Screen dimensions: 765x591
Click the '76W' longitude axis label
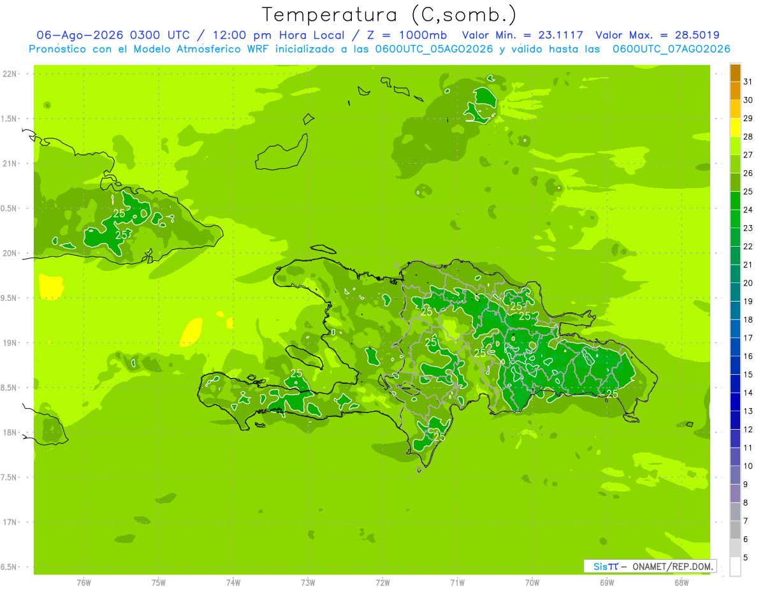coord(84,583)
